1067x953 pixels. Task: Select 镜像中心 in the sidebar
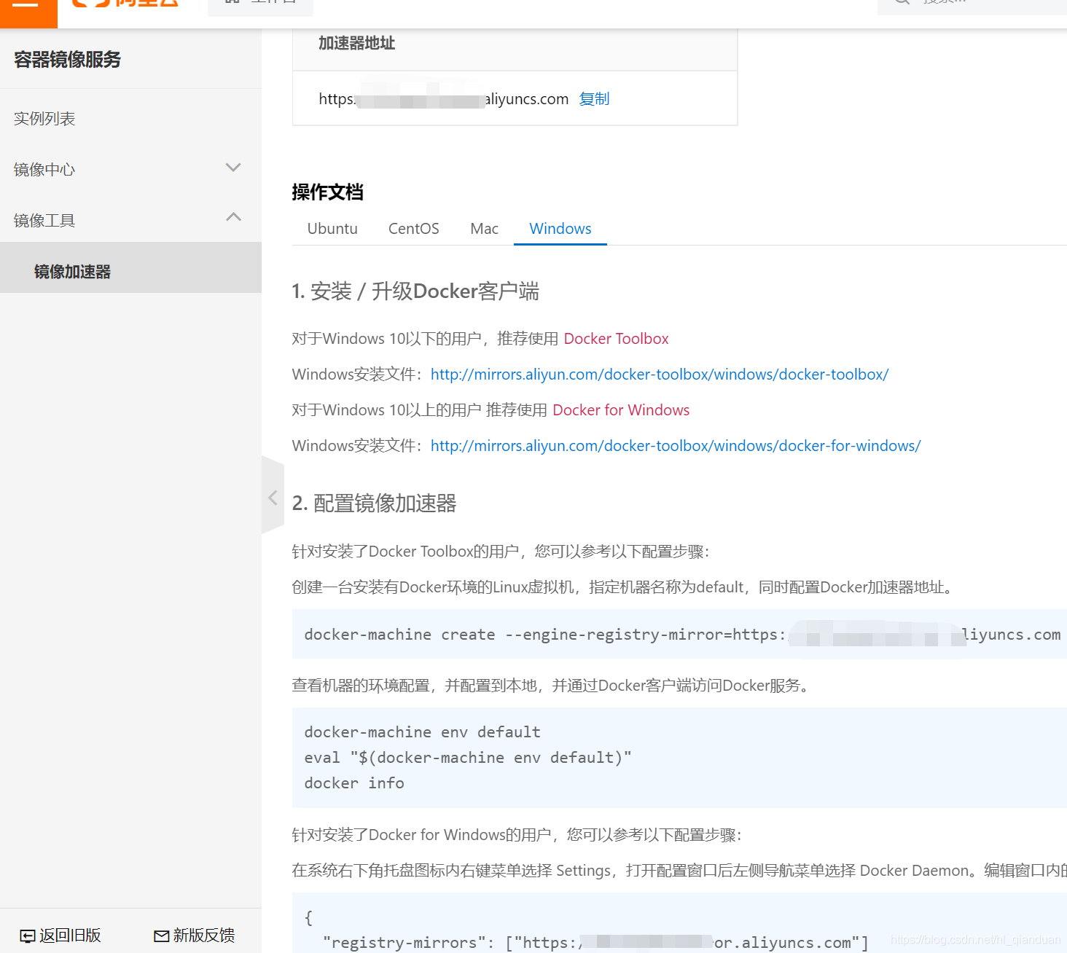pos(44,170)
